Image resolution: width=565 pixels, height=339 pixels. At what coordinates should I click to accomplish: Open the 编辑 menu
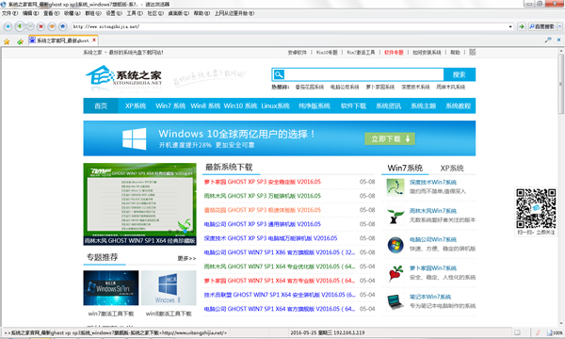click(31, 13)
